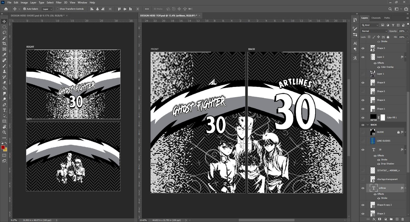Select the Eraser tool

pyautogui.click(x=4, y=83)
